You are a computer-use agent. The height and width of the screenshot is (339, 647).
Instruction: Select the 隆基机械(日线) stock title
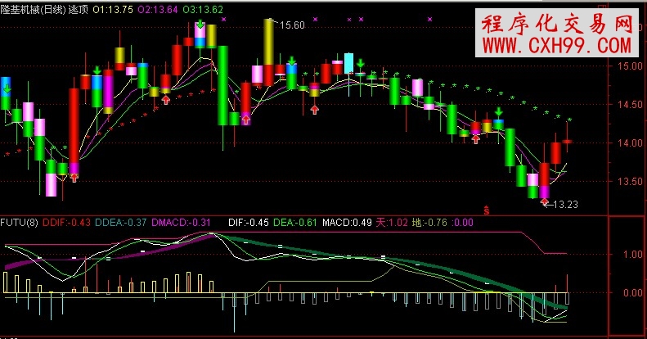click(33, 8)
